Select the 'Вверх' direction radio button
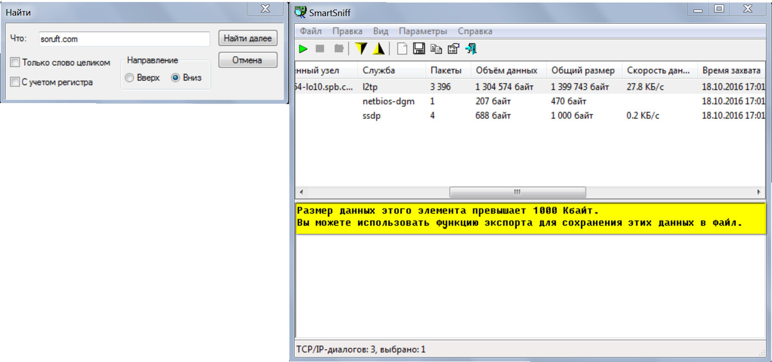This screenshot has width=772, height=362. (129, 78)
